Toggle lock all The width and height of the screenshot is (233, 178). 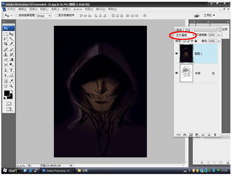(x=196, y=41)
